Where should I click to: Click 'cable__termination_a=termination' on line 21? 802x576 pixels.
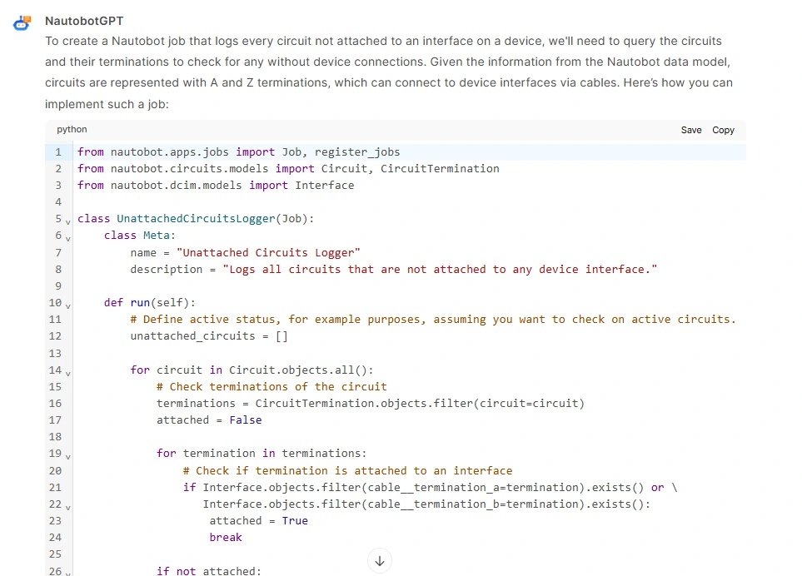473,488
